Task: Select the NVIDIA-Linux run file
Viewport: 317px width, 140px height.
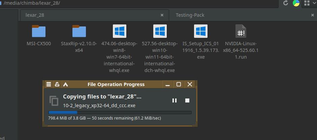Action: pos(241,31)
